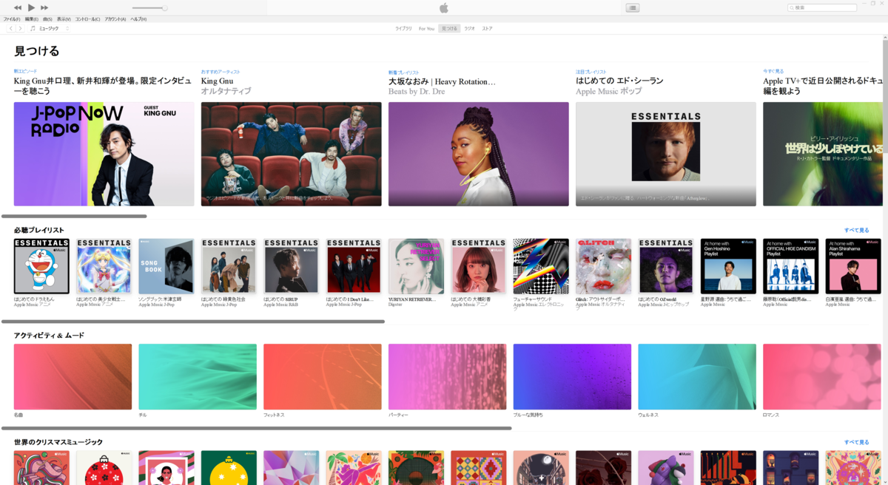
Task: Switch to the ライブラリ tab
Action: coord(403,28)
